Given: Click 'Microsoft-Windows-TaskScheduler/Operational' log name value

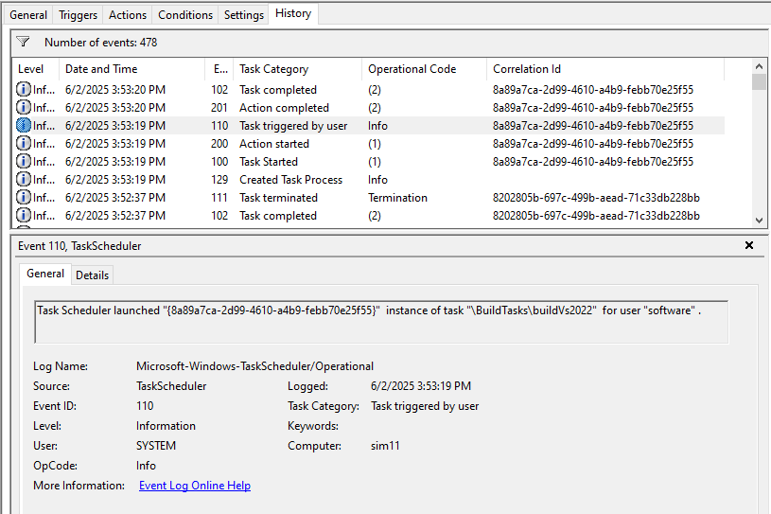Looking at the screenshot, I should [x=254, y=366].
